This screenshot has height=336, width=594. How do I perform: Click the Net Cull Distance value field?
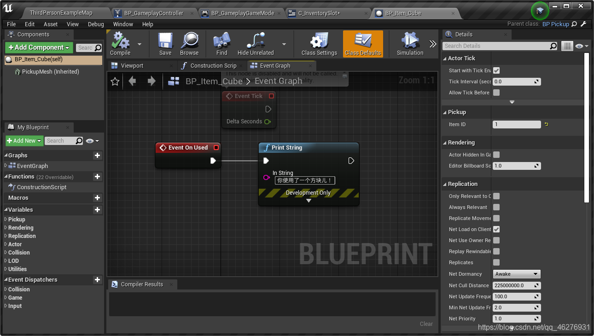coord(517,285)
